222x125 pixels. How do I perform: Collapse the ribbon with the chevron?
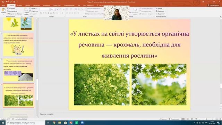(x=220, y=16)
